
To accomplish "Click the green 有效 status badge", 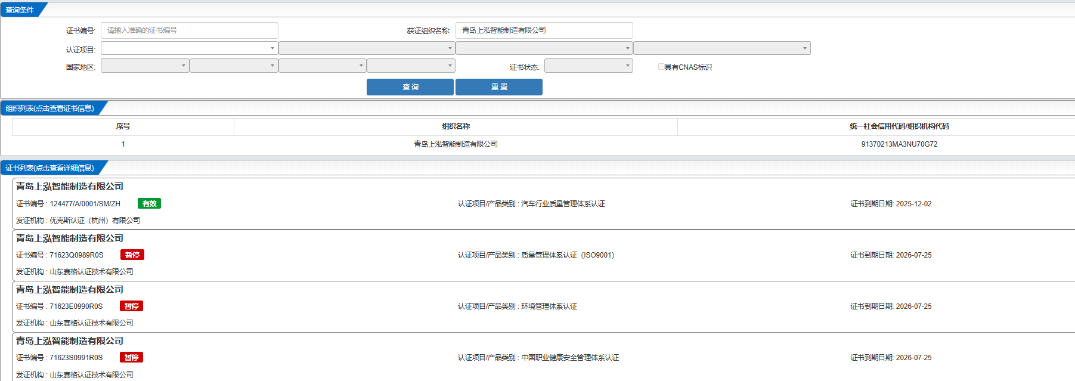I will 149,204.
